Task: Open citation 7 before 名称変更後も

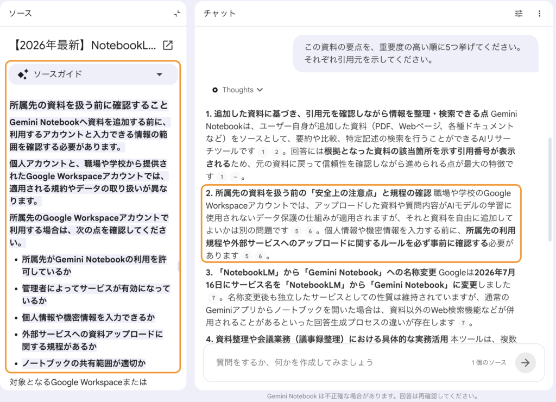Action: [x=213, y=298]
